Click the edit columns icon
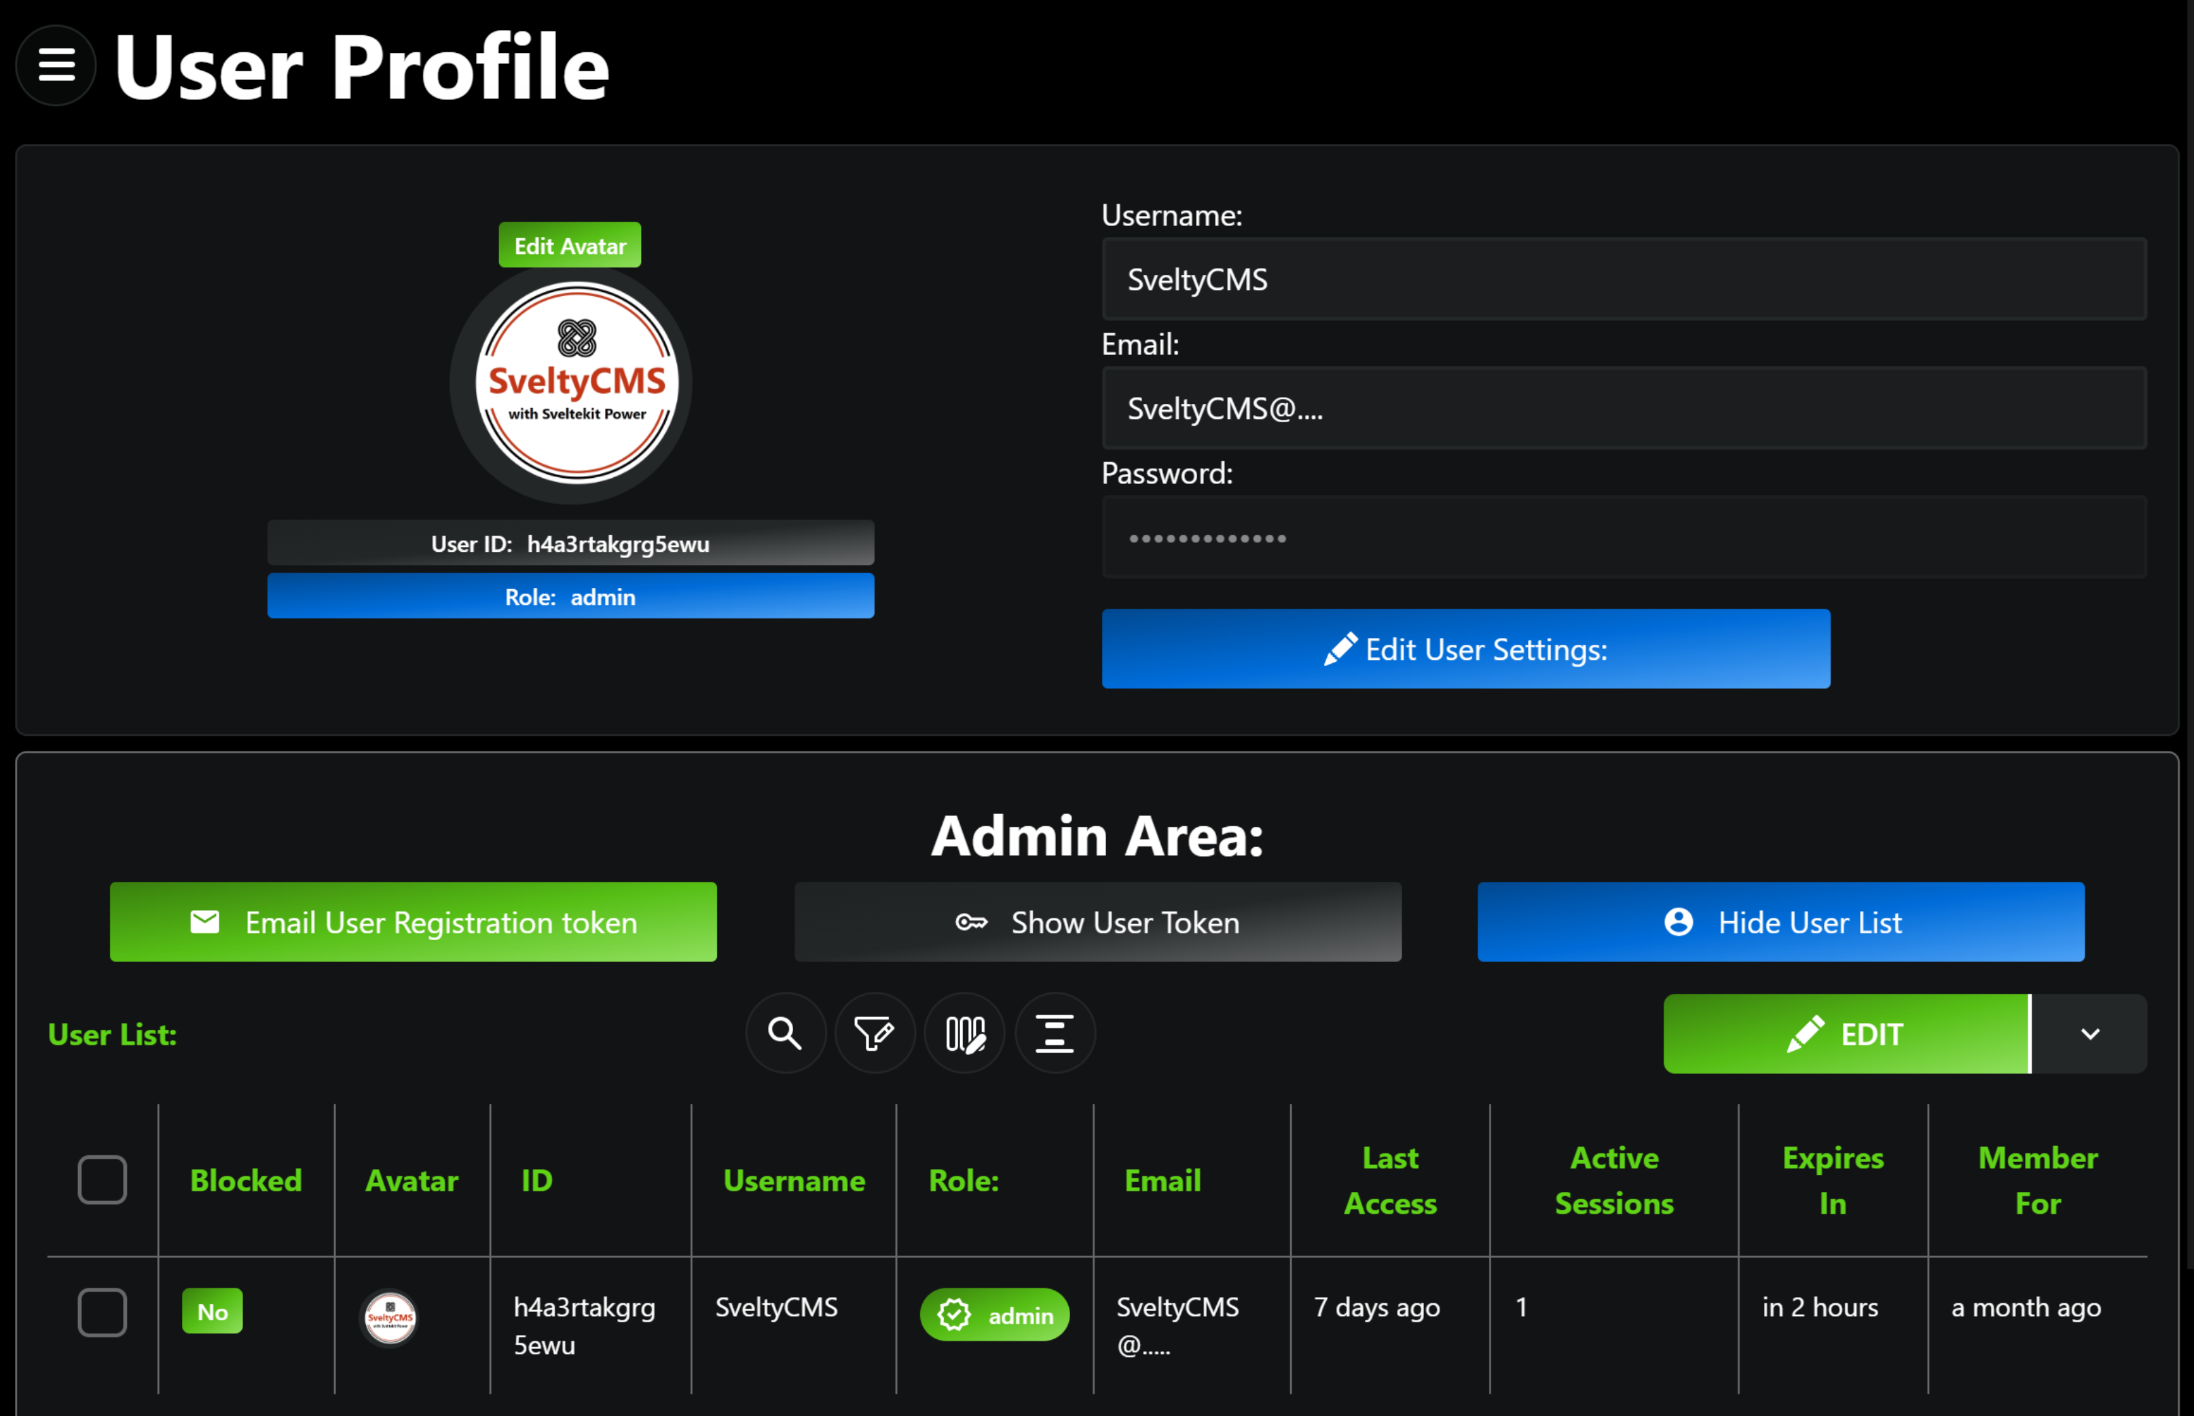Image resolution: width=2194 pixels, height=1416 pixels. 965,1032
